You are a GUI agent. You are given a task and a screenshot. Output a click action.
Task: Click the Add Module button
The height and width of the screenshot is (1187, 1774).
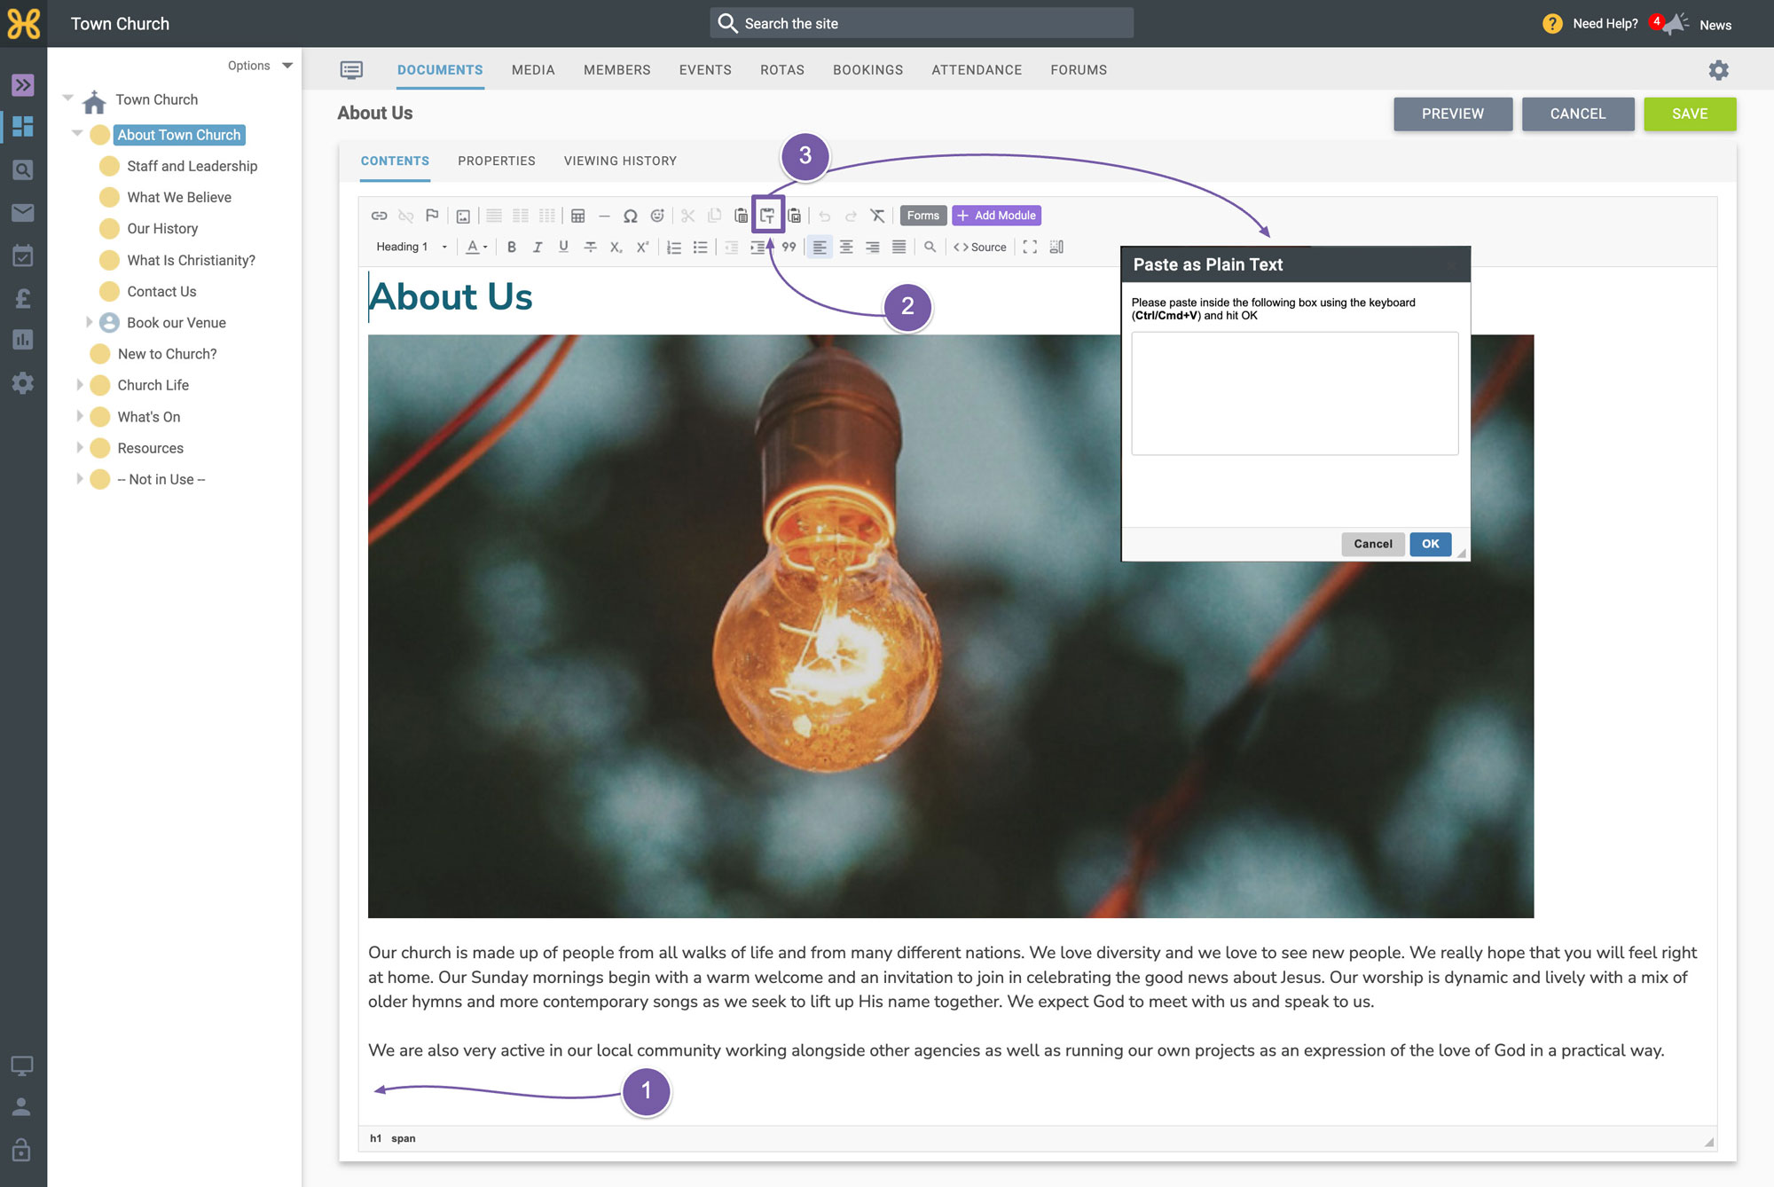pyautogui.click(x=996, y=216)
